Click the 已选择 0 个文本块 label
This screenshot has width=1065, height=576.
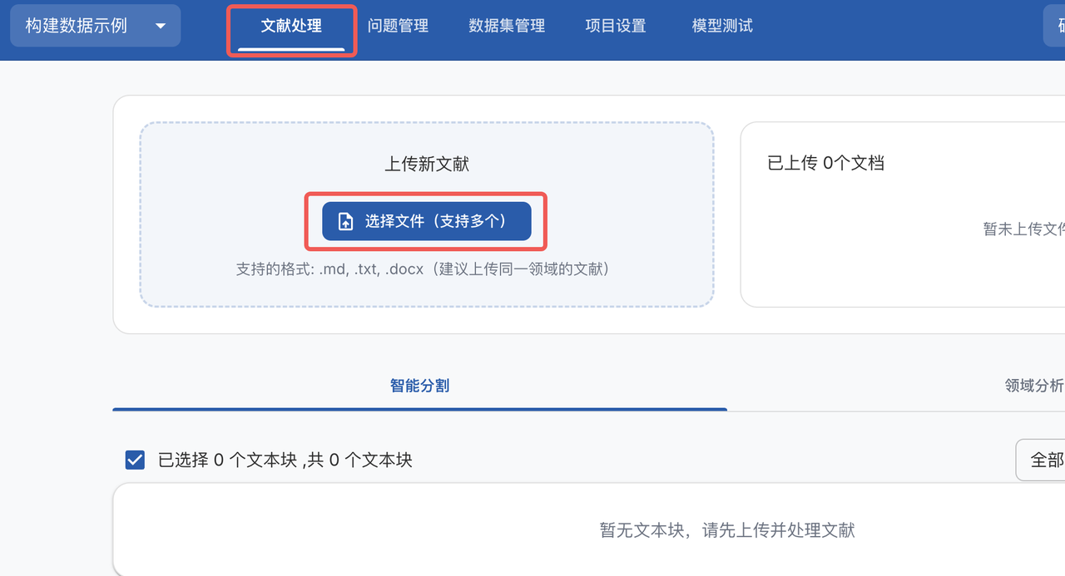point(285,460)
